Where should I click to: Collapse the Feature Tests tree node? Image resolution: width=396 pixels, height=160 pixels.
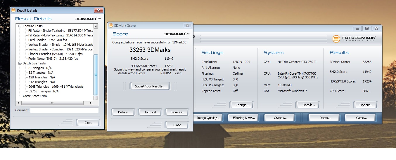20,26
